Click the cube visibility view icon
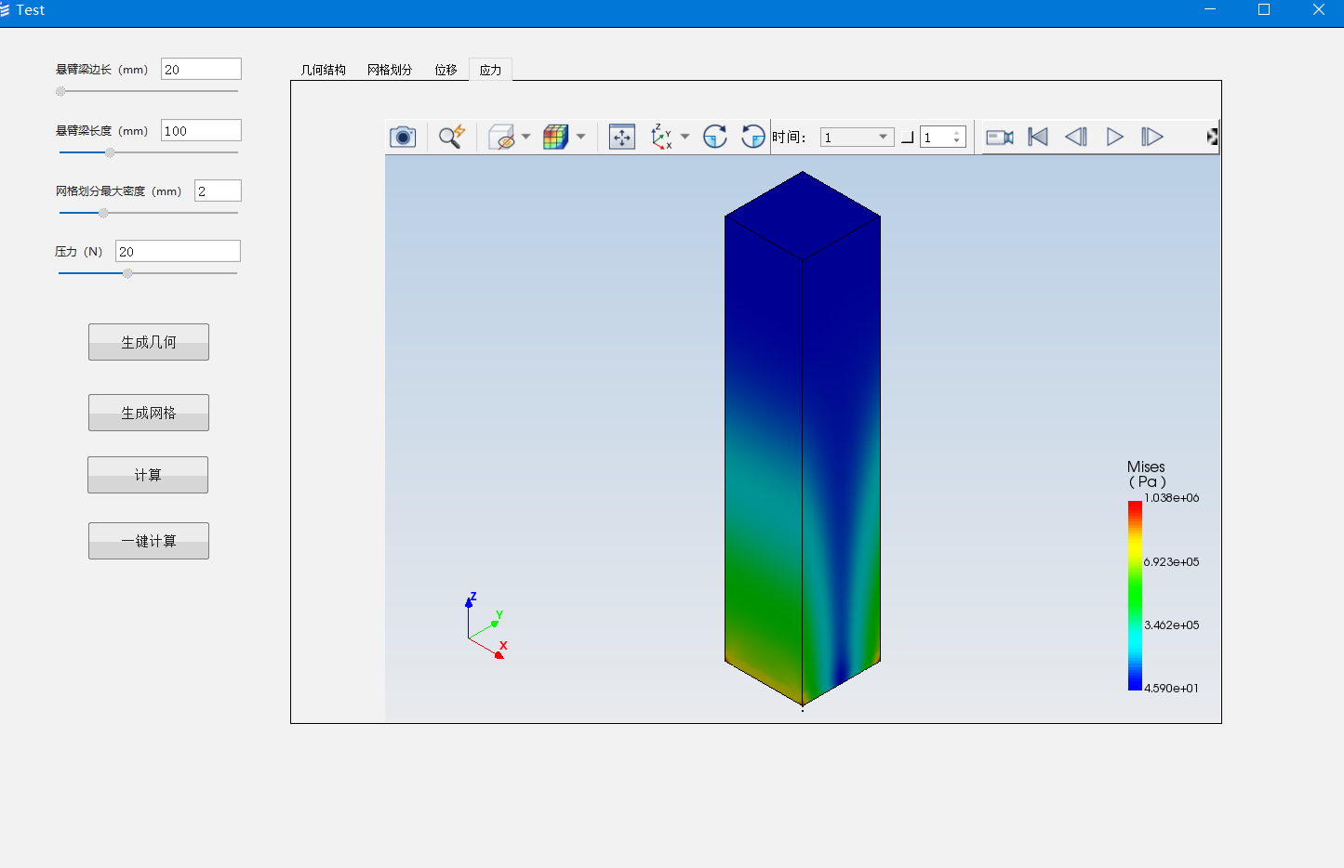 tap(502, 137)
